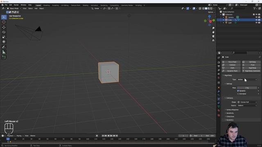The width and height of the screenshot is (262, 147).
Task: Click the zoom magnifier viewport icon
Action: pyautogui.click(x=213, y=28)
